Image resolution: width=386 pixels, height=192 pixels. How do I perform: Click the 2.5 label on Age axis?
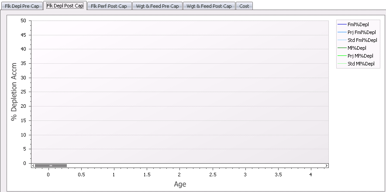pyautogui.click(x=212, y=175)
